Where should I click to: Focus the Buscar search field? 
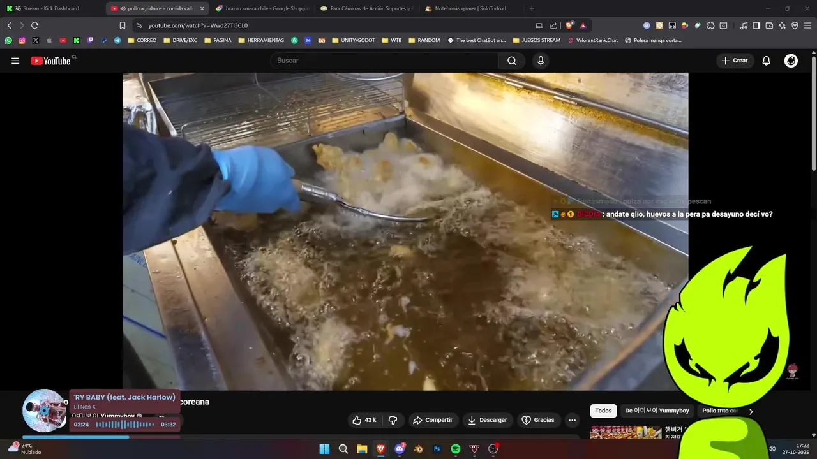tap(384, 61)
